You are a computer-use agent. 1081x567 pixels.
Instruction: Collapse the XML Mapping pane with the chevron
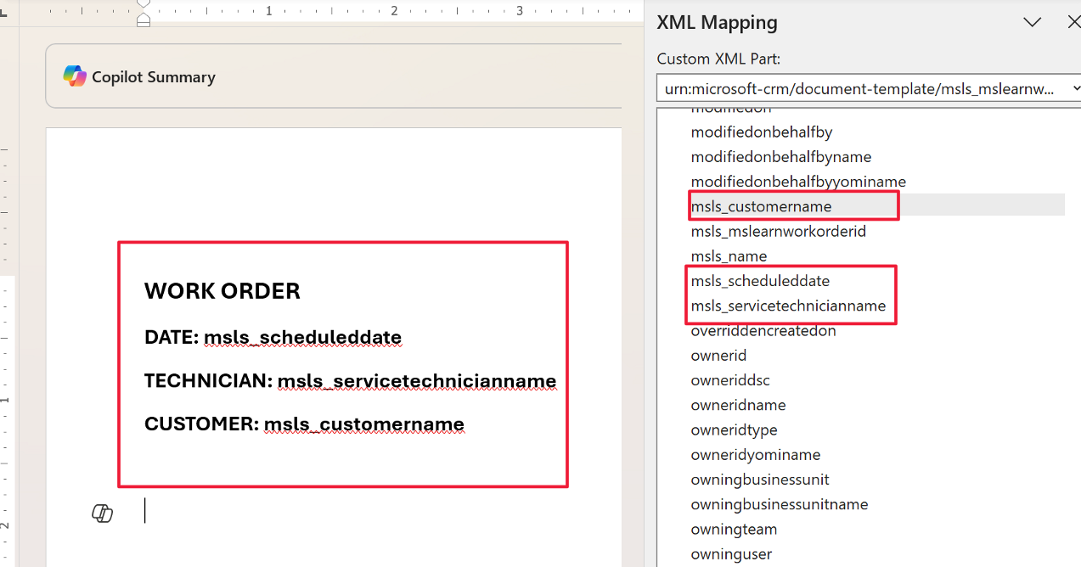pos(1032,22)
